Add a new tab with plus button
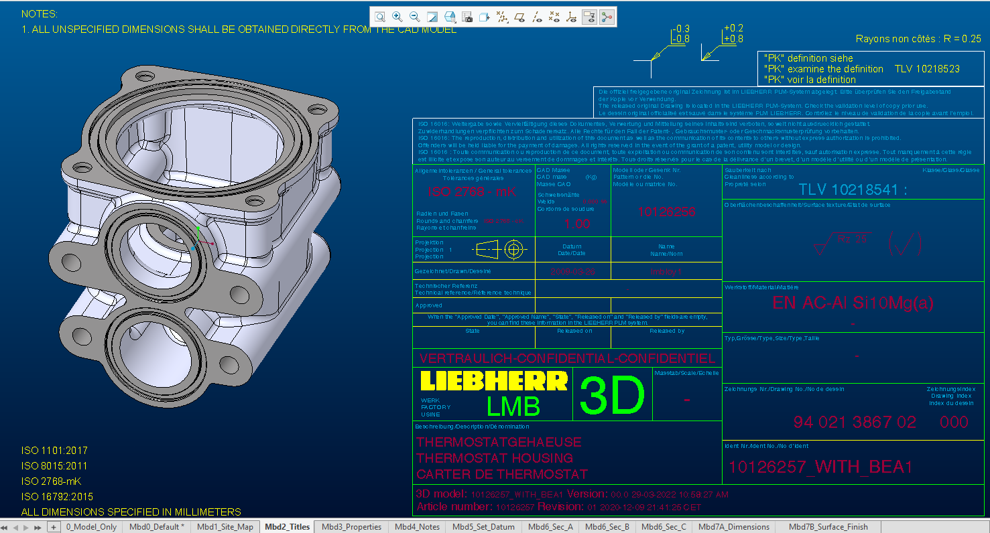The image size is (990, 533). coord(54,527)
